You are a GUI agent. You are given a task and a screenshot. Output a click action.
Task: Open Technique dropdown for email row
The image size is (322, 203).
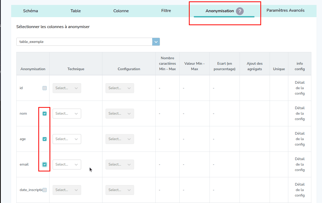click(x=67, y=165)
